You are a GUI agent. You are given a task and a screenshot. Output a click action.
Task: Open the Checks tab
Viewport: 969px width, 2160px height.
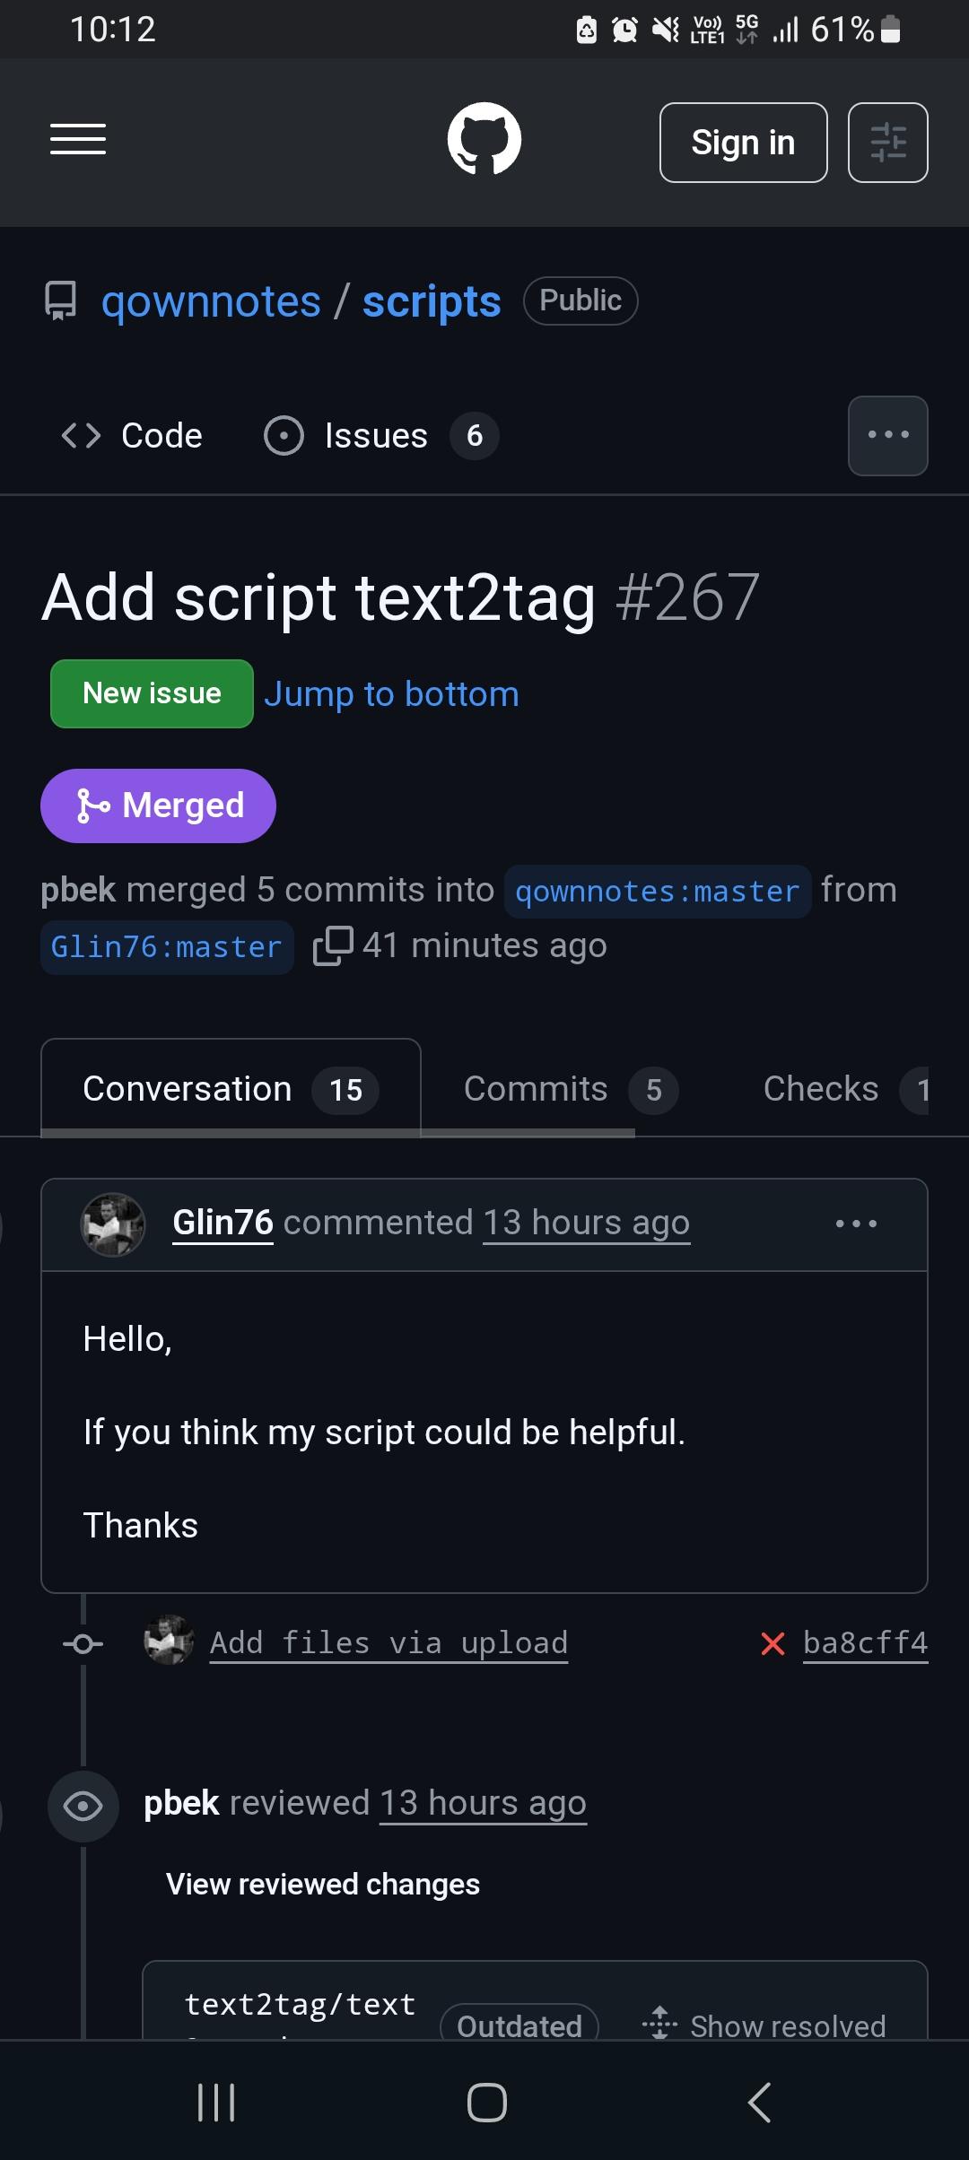845,1089
